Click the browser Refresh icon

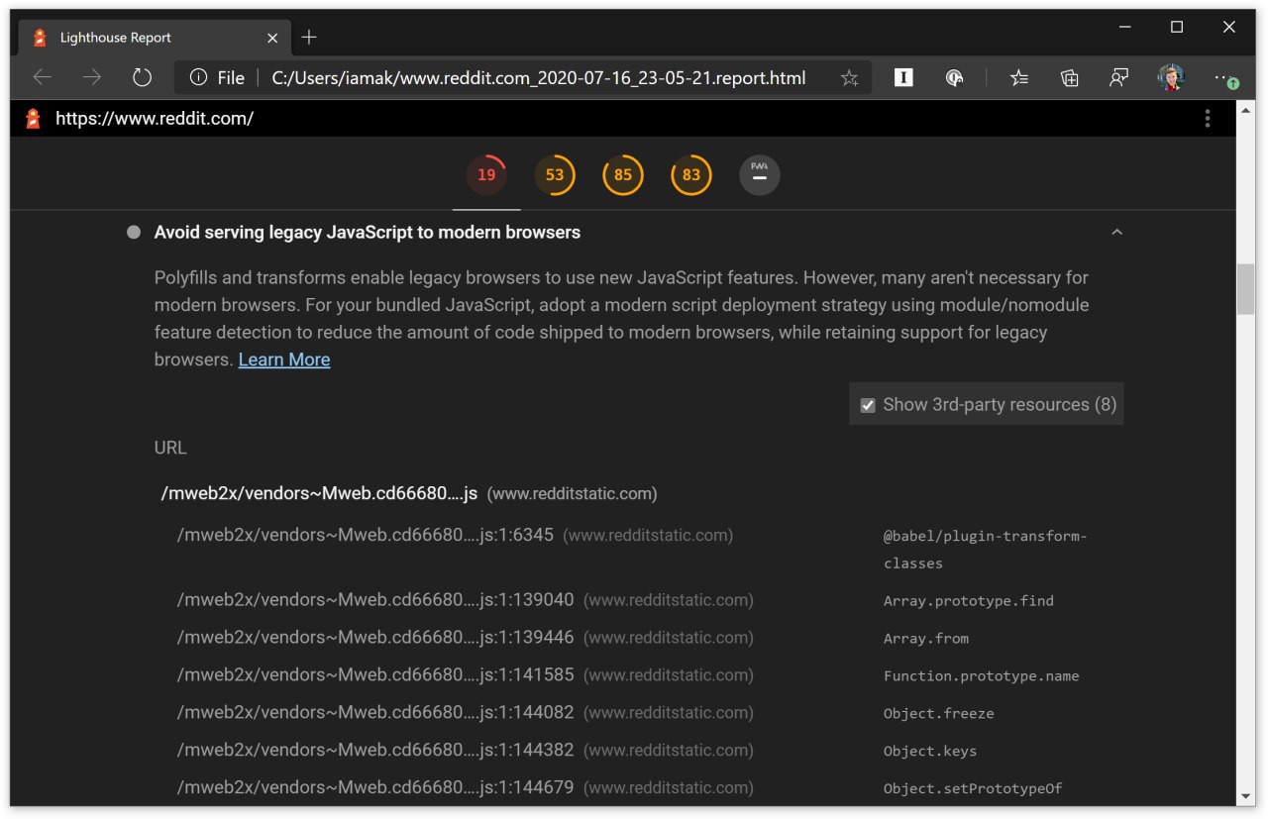(x=142, y=77)
